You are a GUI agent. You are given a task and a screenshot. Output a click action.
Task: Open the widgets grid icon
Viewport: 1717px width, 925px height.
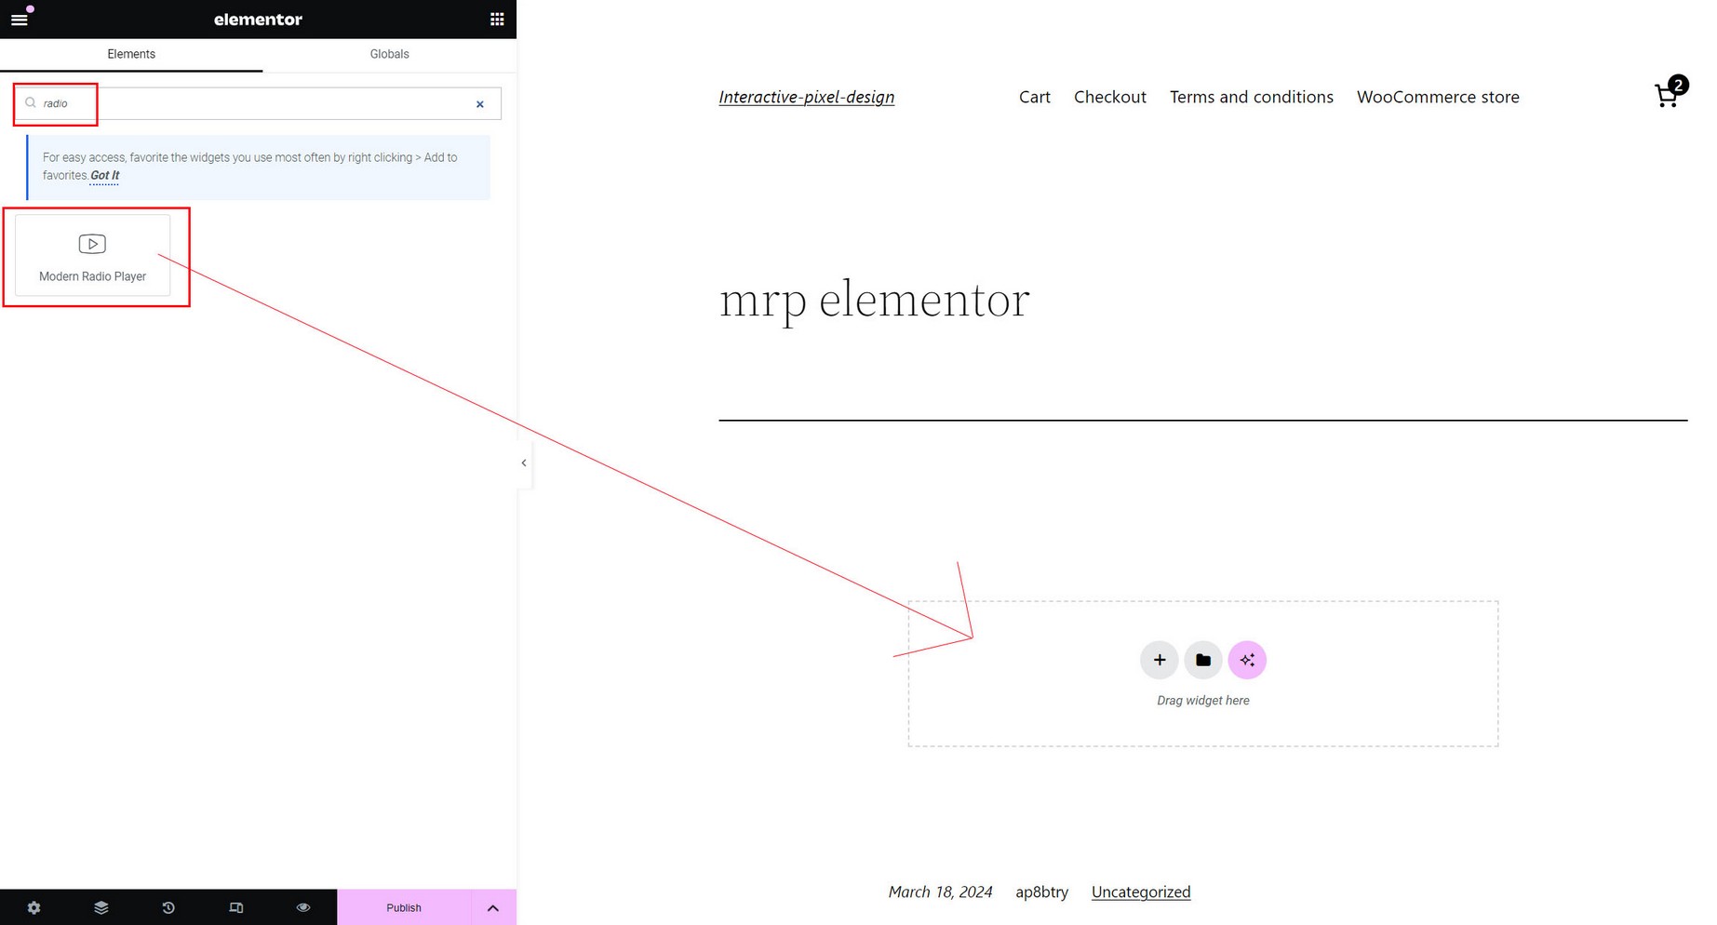coord(497,20)
